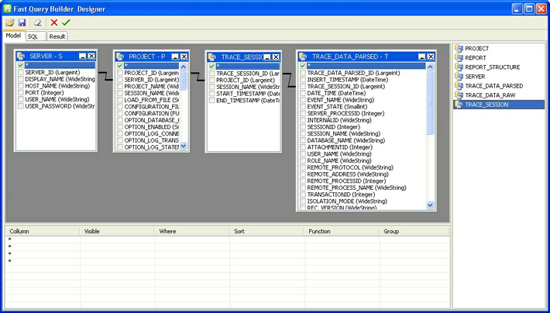Check the ROLE_NAME (WideString) checkbox
Viewport: 550px width, 313px height.
(303, 160)
